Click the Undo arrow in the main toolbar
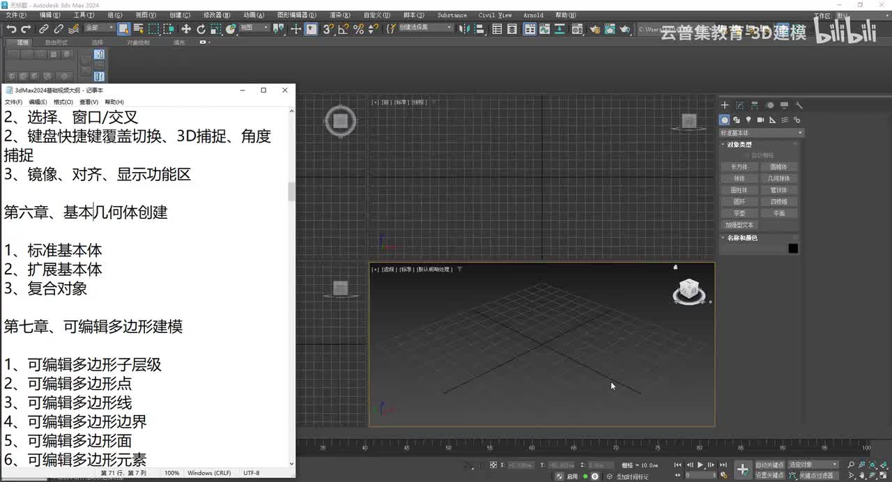Viewport: 892px width, 482px height. 11,29
